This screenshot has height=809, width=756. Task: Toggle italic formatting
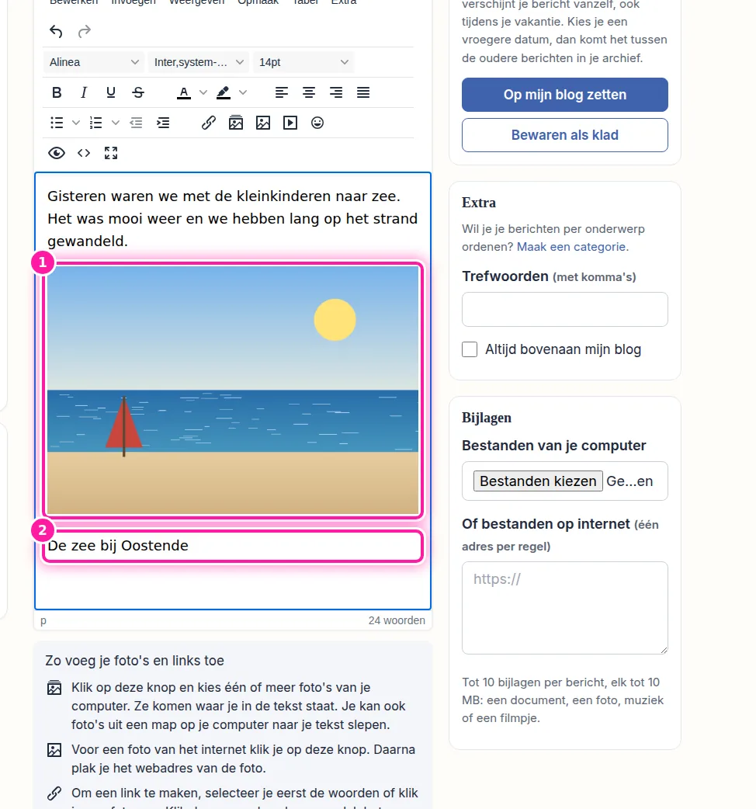click(x=84, y=92)
